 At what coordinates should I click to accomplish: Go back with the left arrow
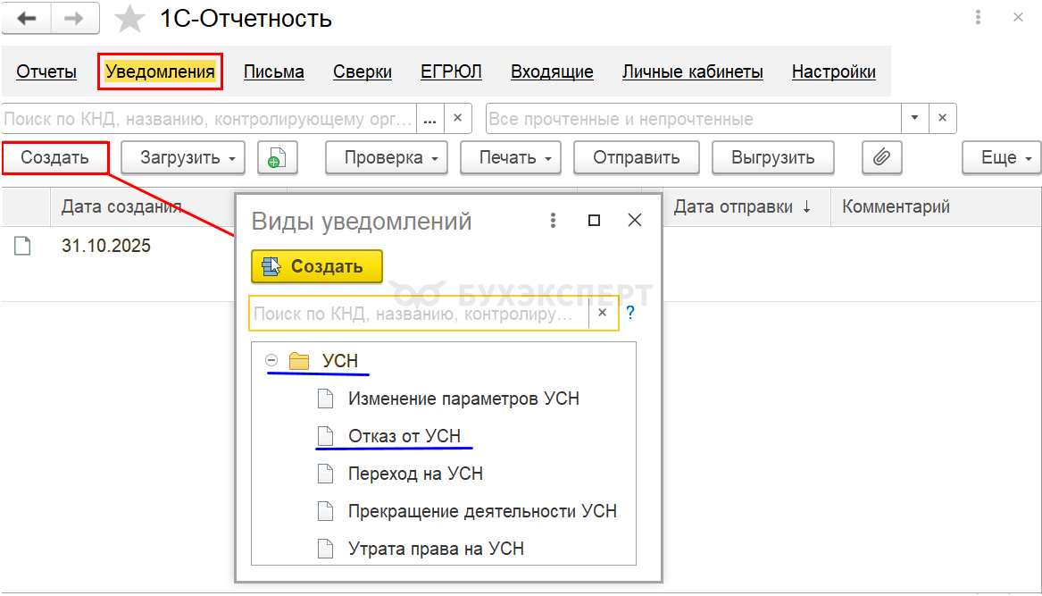tap(27, 19)
